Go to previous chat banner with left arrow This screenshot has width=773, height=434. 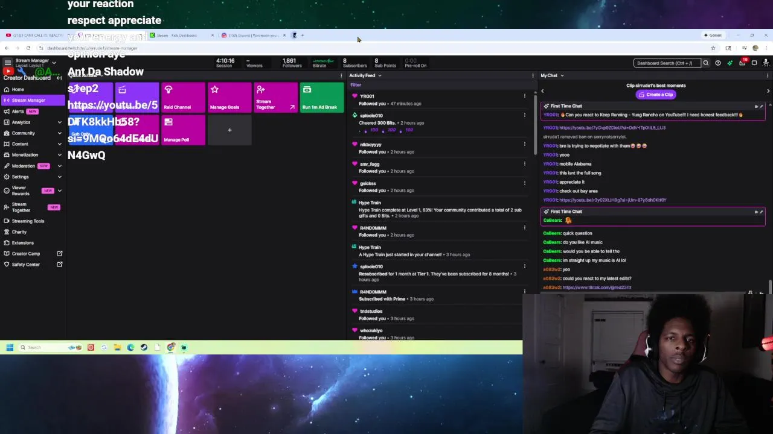(542, 91)
